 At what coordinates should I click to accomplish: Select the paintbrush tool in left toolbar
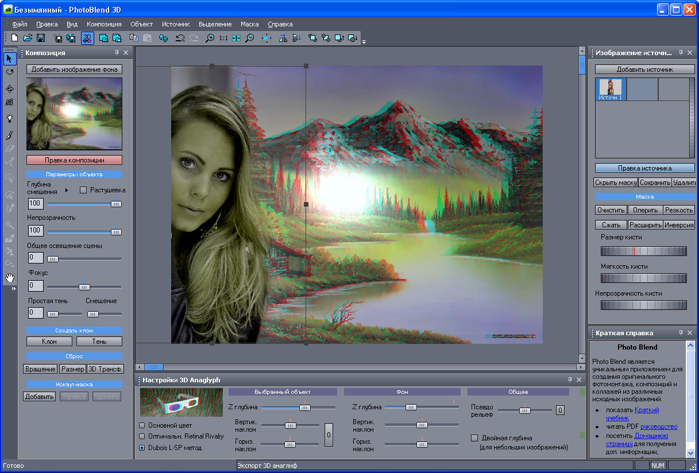click(x=10, y=135)
